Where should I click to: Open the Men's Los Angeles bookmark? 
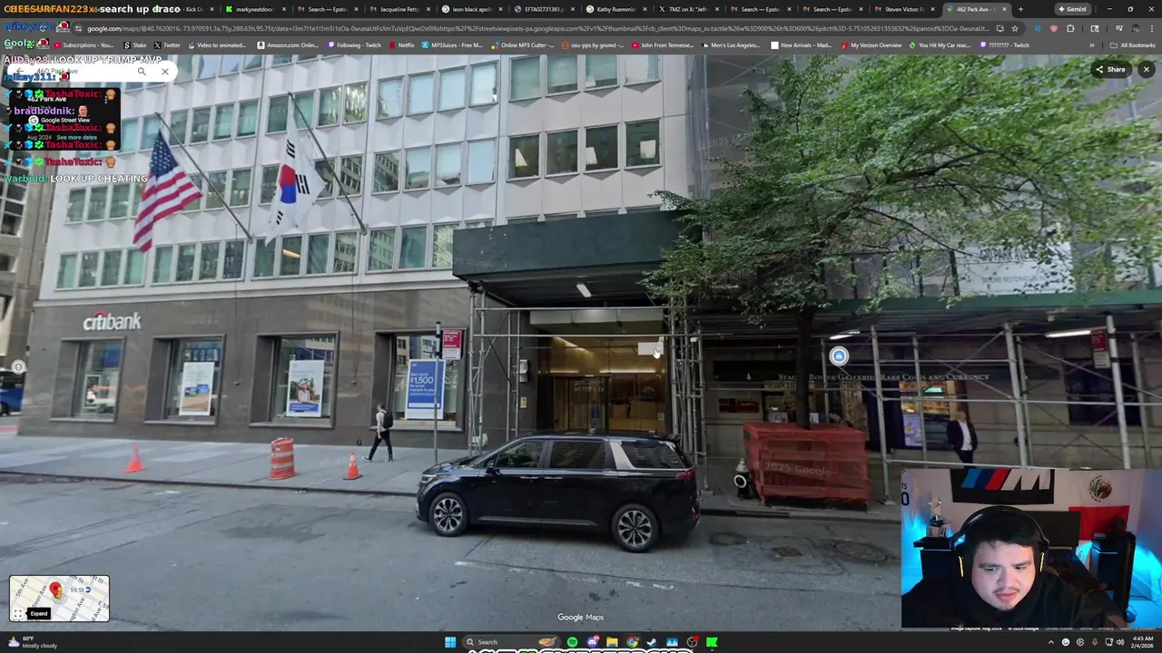click(x=731, y=45)
